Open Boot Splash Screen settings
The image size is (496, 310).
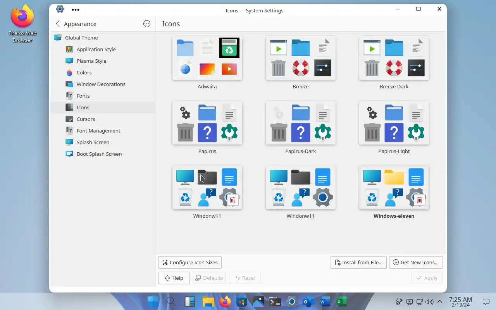(103, 154)
